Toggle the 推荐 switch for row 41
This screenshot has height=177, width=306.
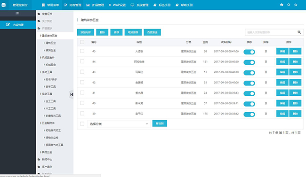pos(249,93)
